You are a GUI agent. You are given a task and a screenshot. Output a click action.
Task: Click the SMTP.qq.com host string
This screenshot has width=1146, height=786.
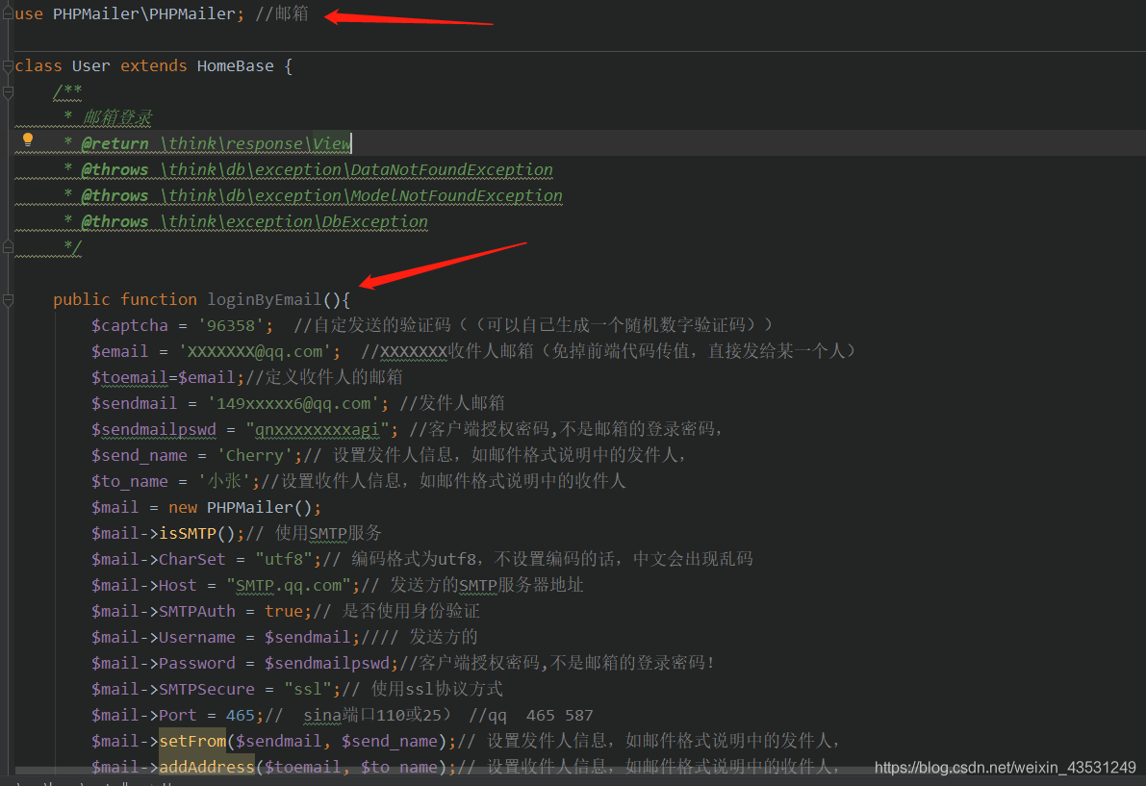pos(289,584)
